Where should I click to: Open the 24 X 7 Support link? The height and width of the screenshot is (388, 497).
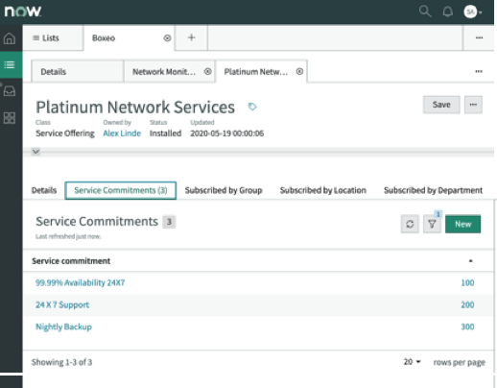[62, 304]
